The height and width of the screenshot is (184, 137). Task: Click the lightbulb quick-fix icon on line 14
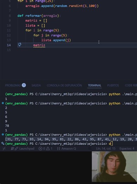point(20,45)
